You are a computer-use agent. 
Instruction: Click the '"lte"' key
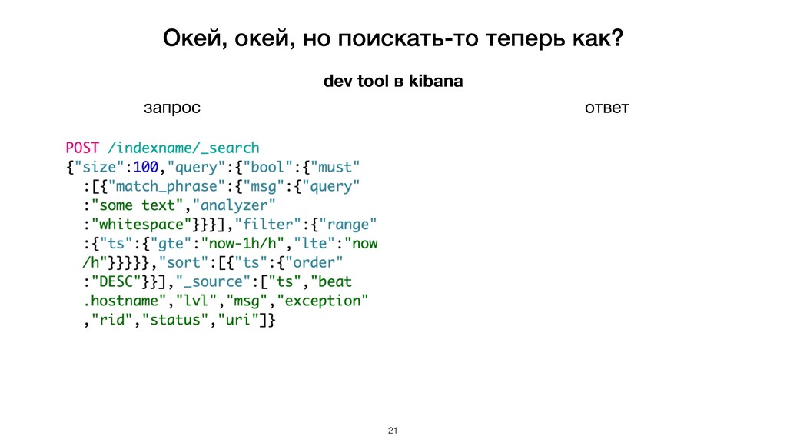[314, 243]
